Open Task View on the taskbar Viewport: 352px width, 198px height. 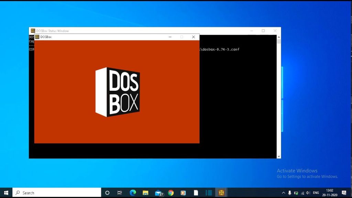[120, 192]
